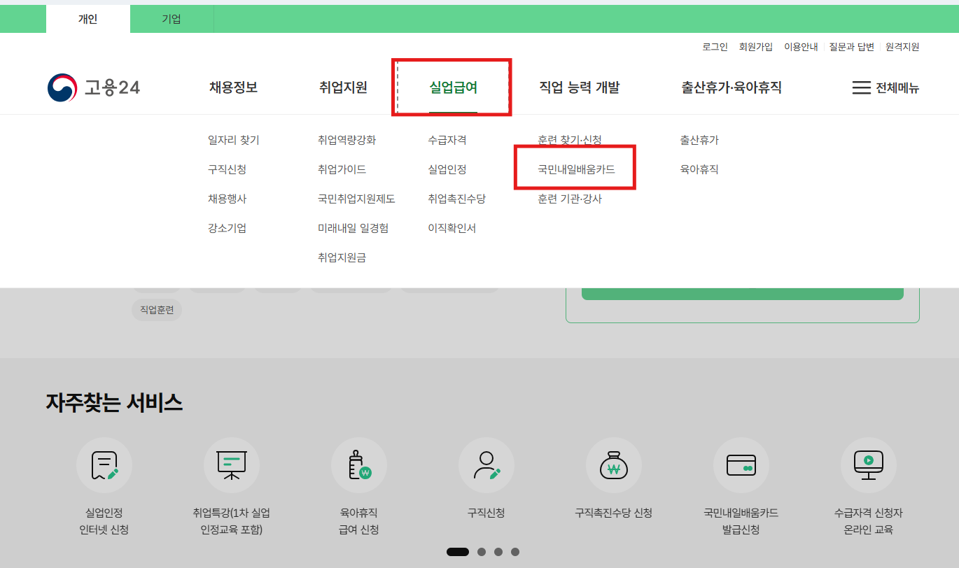
Task: Open the 전체메뉴 hamburger menu
Action: (885, 87)
